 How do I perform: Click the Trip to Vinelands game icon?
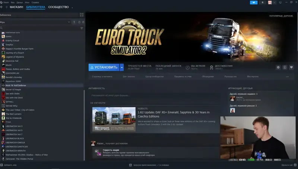(3, 118)
